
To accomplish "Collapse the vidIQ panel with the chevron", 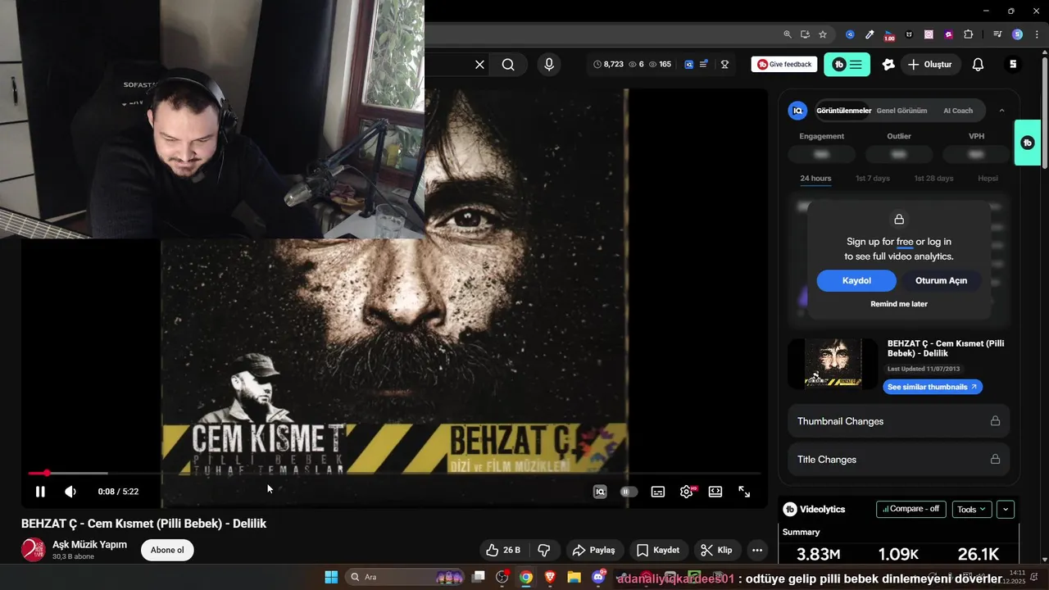I will click(x=1001, y=111).
